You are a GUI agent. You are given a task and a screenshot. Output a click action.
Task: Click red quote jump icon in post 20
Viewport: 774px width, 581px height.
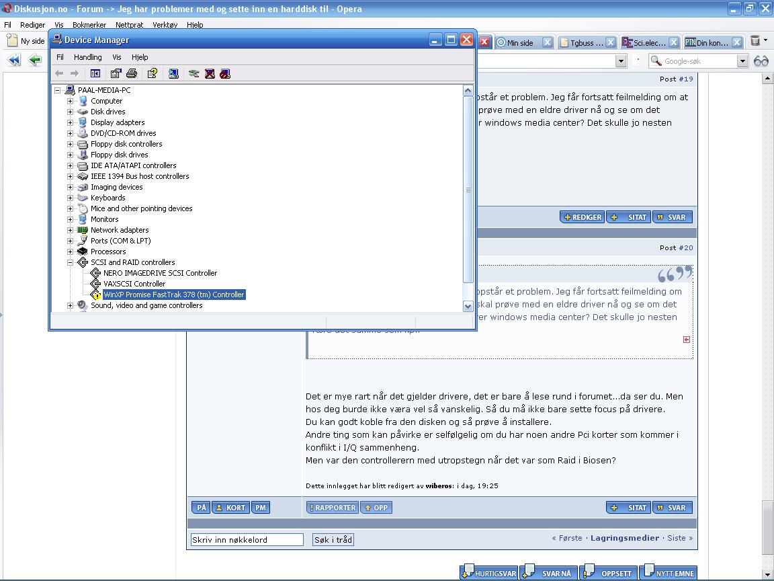click(686, 340)
